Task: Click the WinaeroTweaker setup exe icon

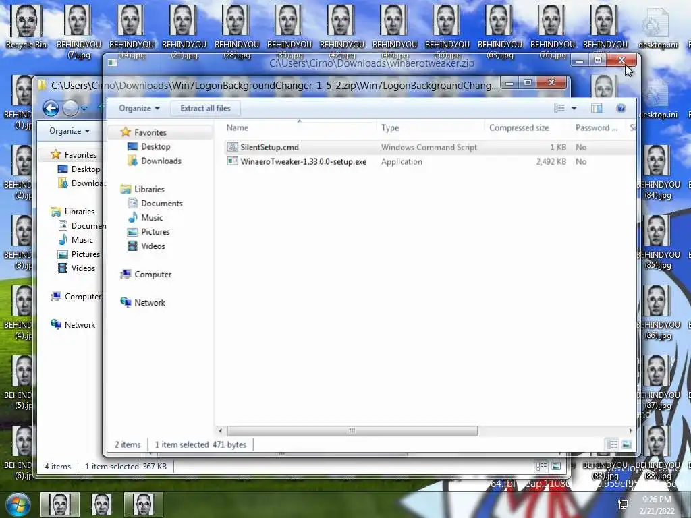Action: [x=232, y=161]
